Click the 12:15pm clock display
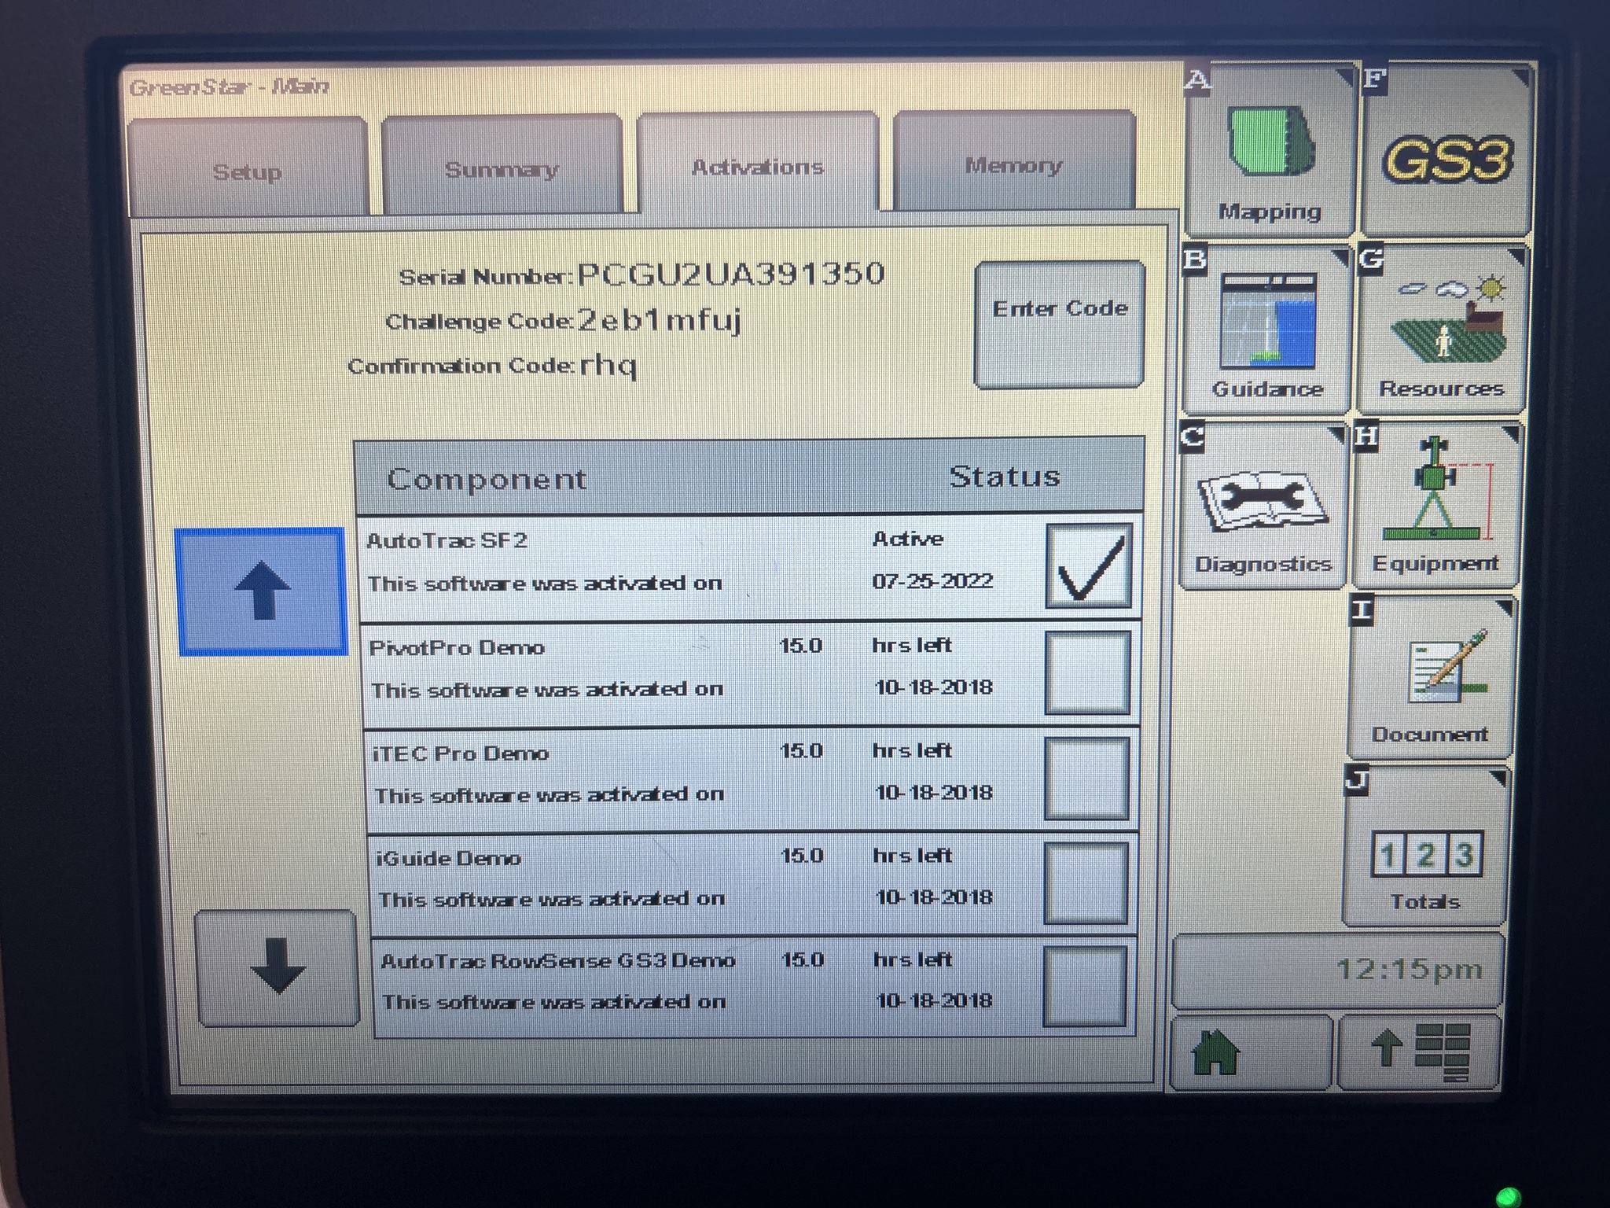The width and height of the screenshot is (1610, 1208). (1336, 971)
